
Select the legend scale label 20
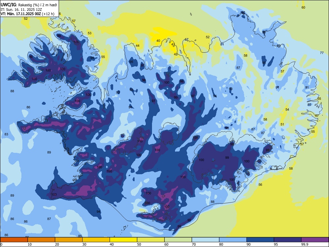[57, 244]
